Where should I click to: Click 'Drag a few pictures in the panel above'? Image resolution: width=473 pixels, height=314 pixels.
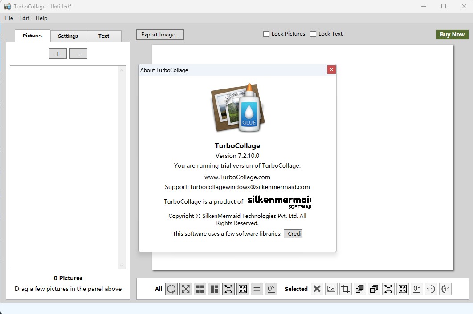(x=68, y=289)
